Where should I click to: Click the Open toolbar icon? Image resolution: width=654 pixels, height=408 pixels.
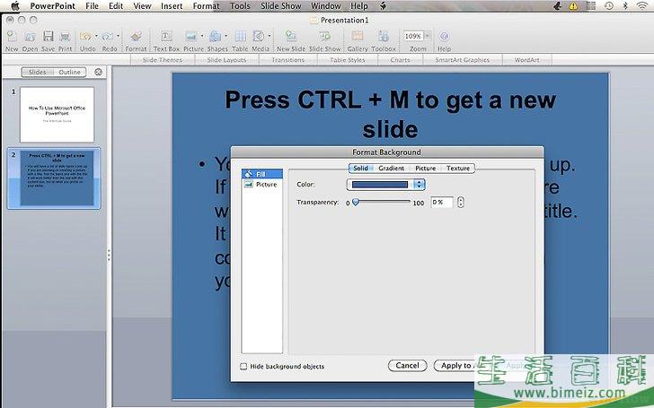tap(30, 37)
